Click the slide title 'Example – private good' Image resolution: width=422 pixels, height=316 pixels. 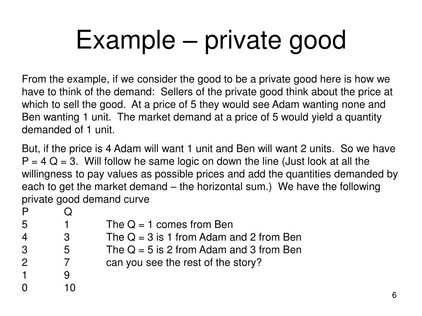click(211, 40)
